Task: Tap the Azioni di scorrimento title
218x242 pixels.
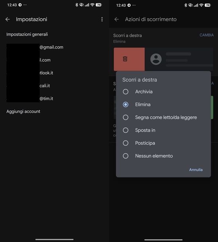Action: click(x=151, y=19)
